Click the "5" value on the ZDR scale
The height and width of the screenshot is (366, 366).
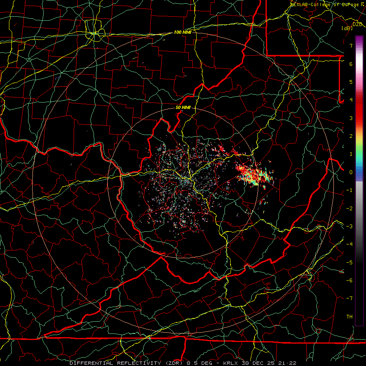(351, 82)
